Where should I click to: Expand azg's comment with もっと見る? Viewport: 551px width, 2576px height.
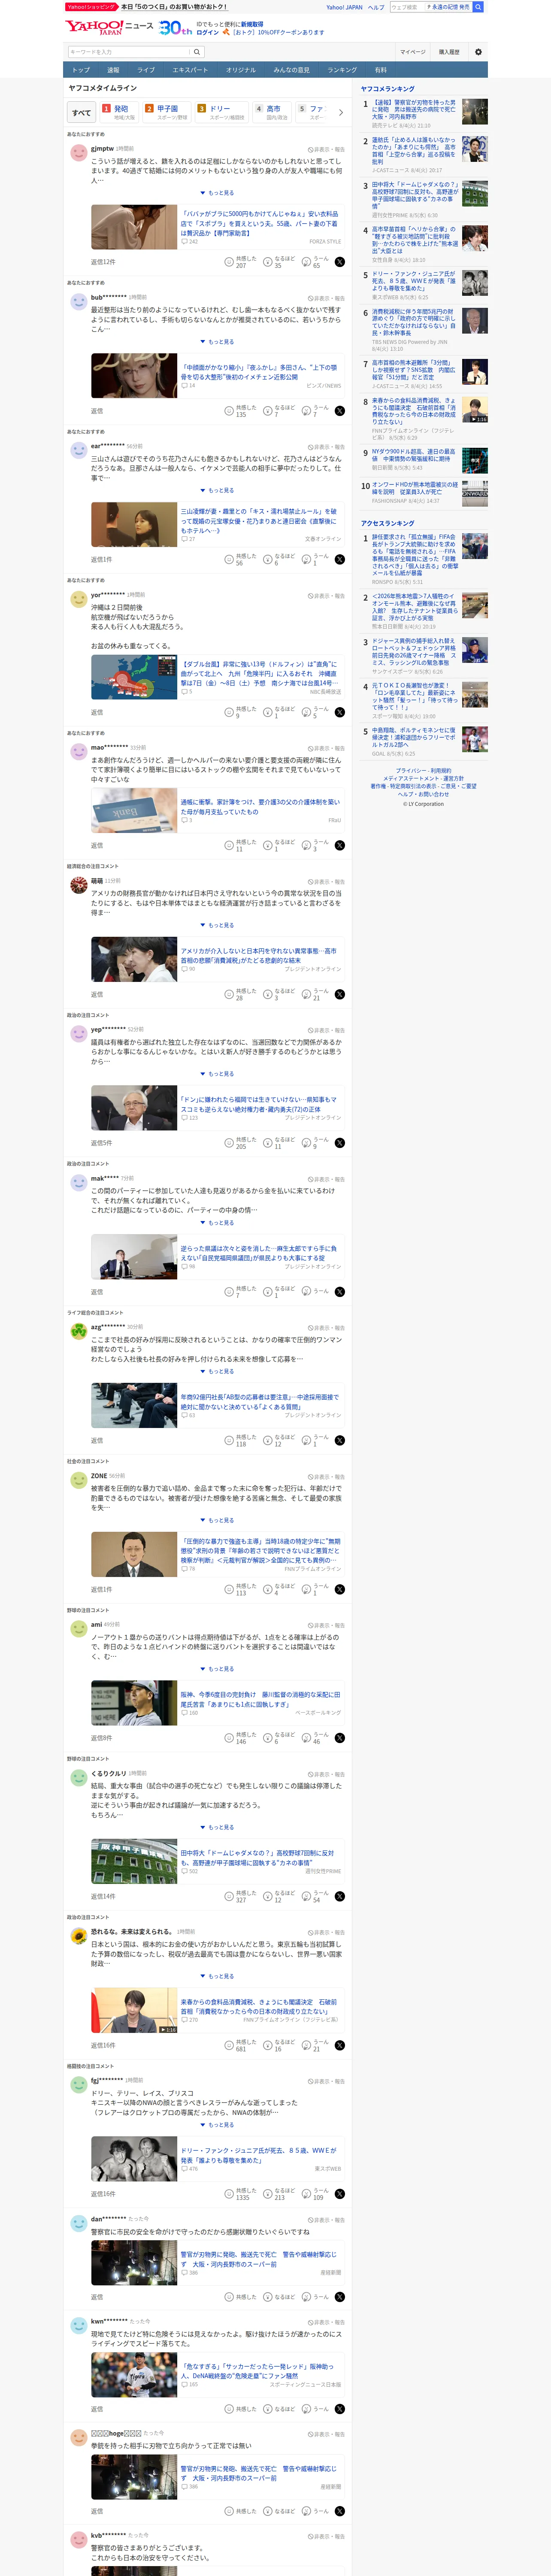(218, 1371)
